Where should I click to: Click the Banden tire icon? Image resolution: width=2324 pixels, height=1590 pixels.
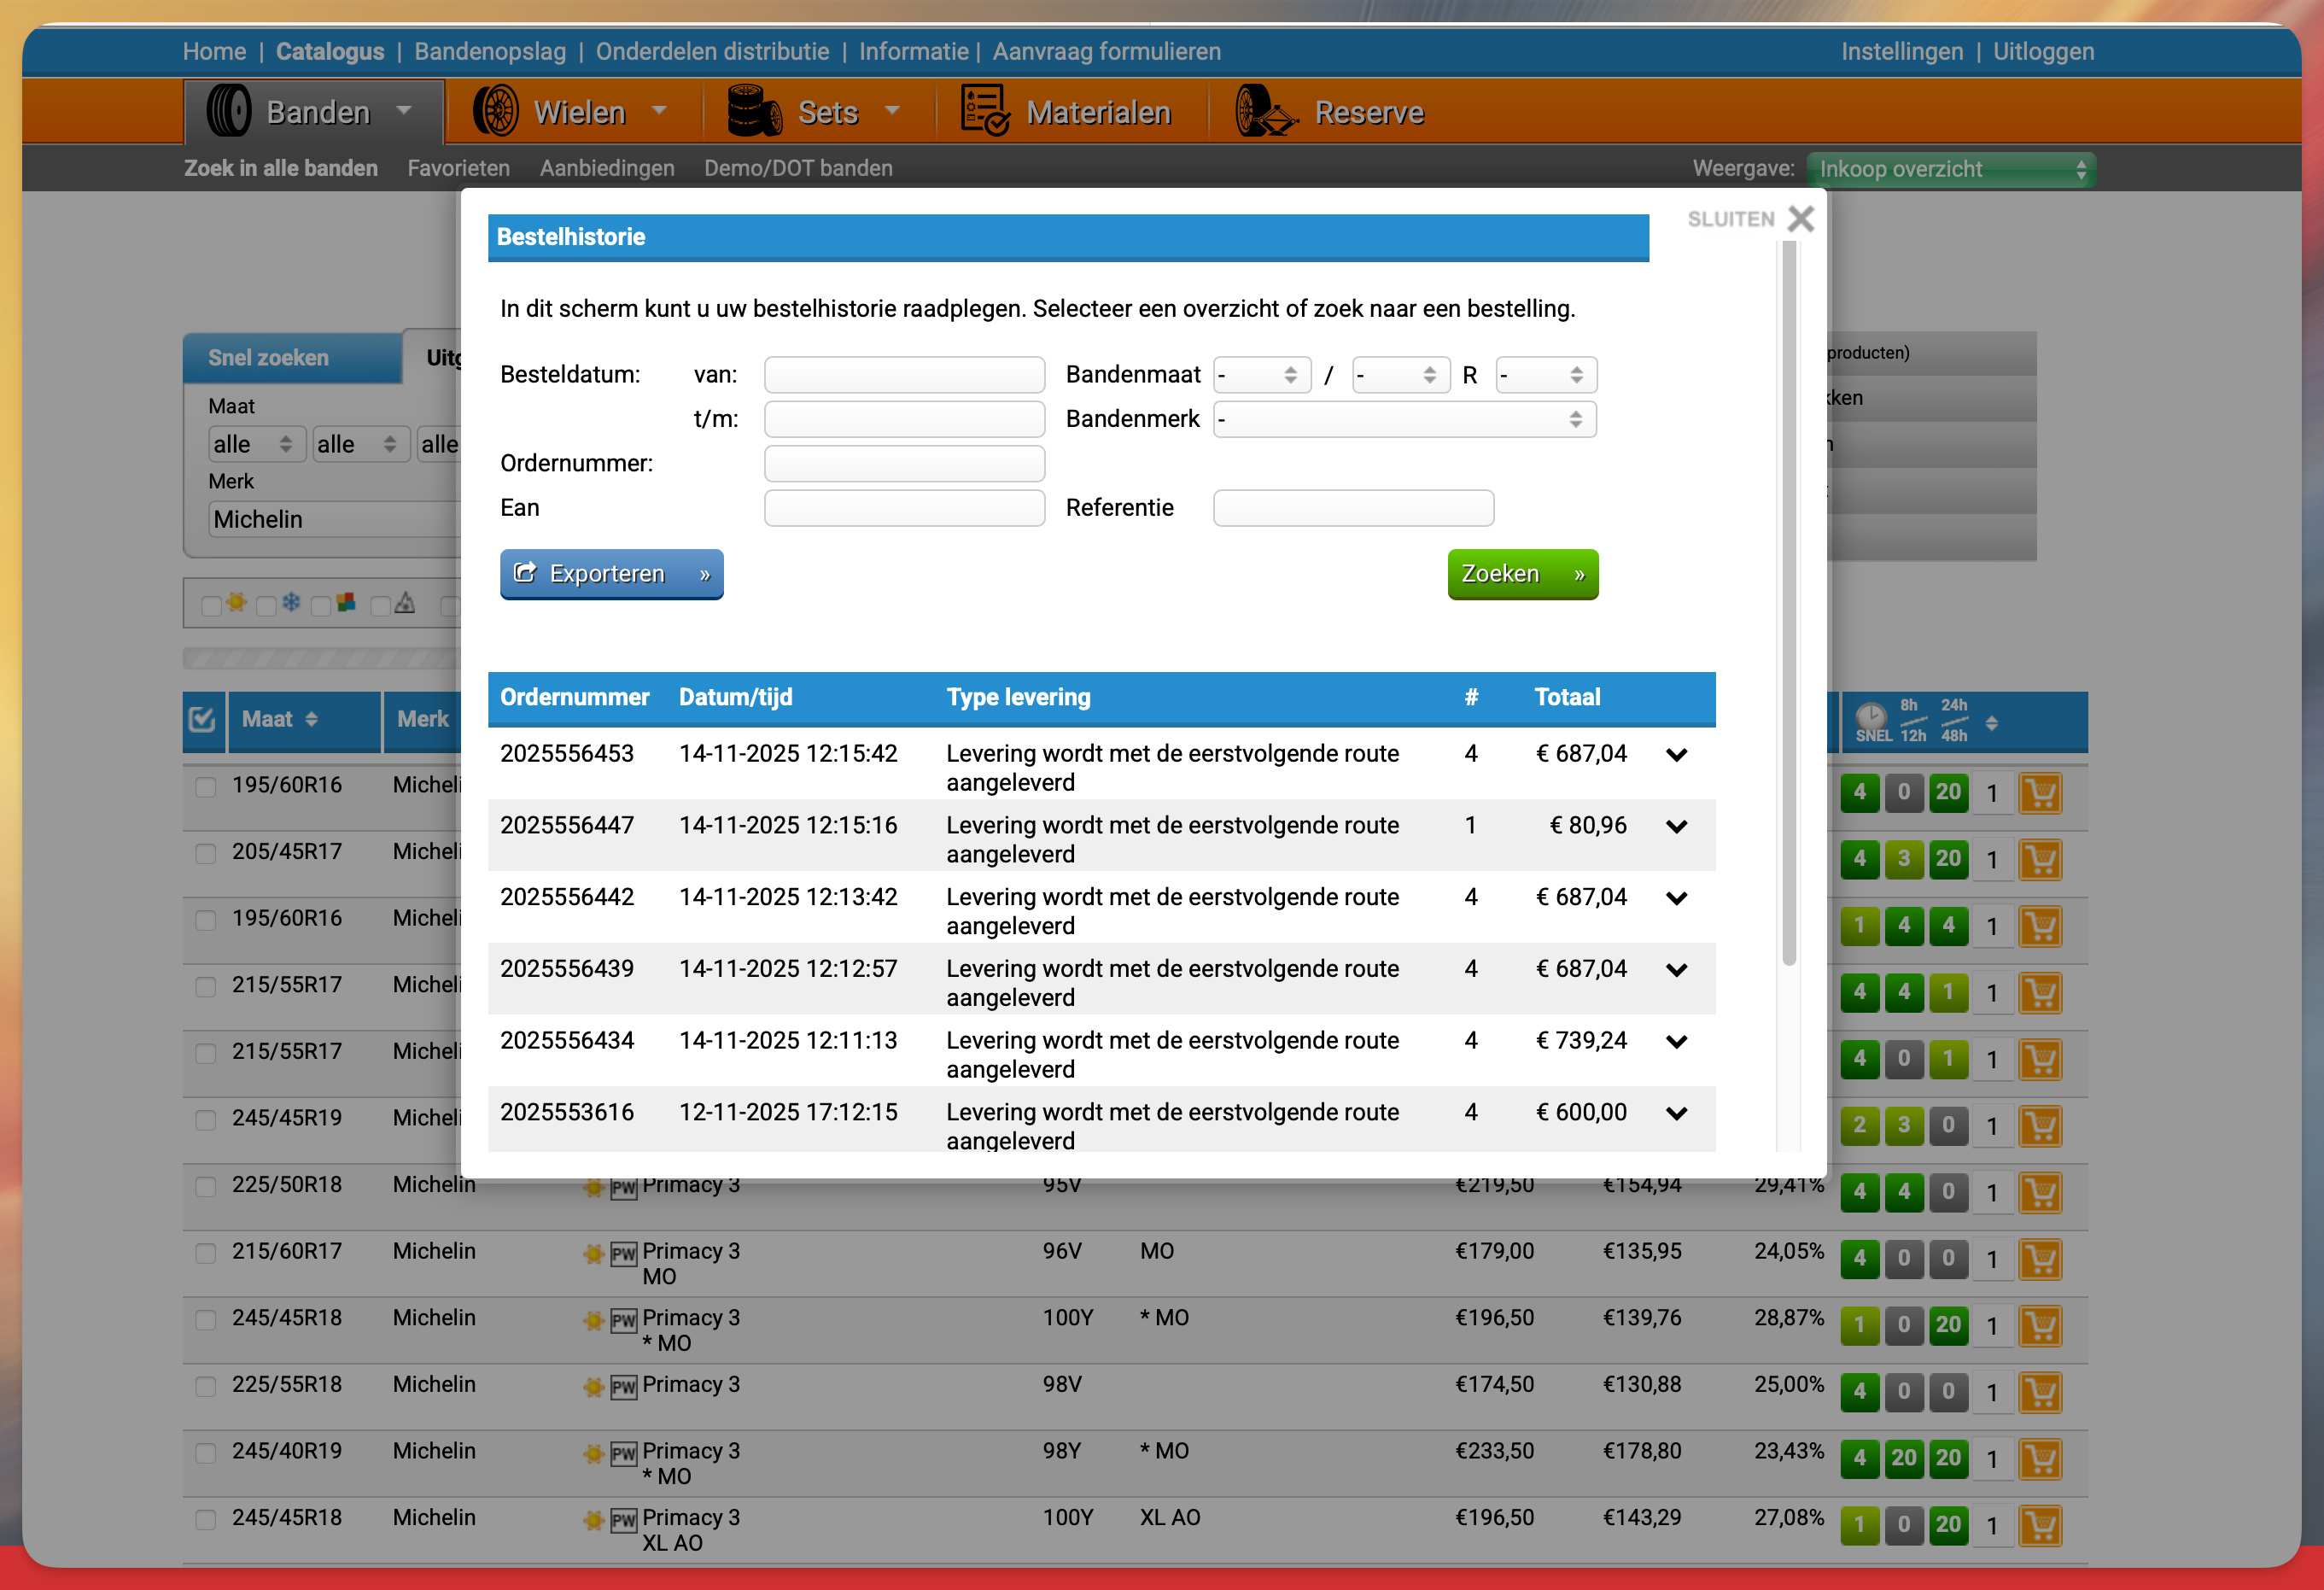coord(228,111)
